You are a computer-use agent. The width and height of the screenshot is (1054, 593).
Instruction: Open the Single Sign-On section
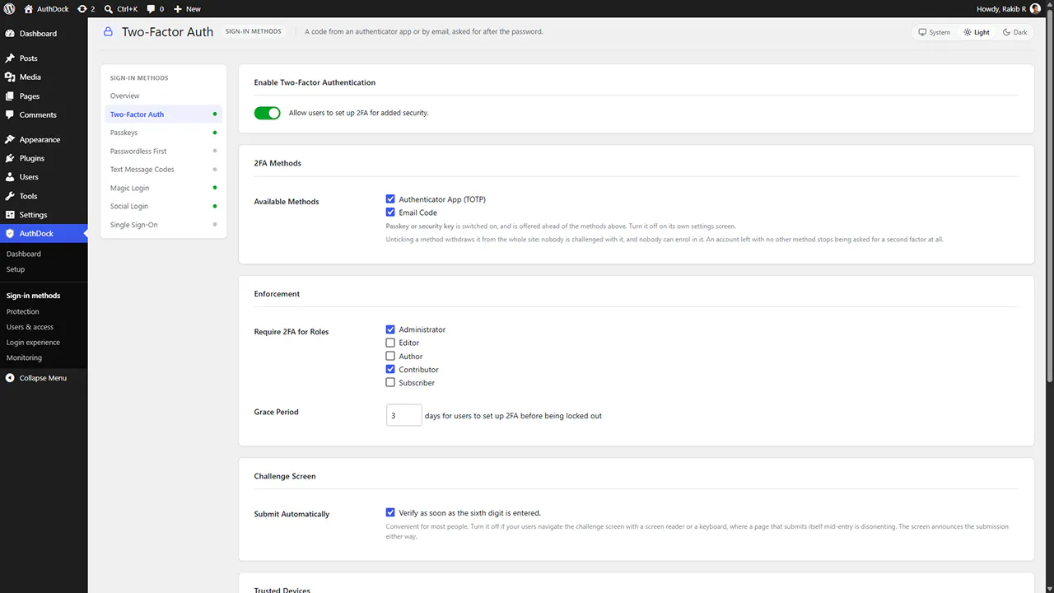coord(163,225)
